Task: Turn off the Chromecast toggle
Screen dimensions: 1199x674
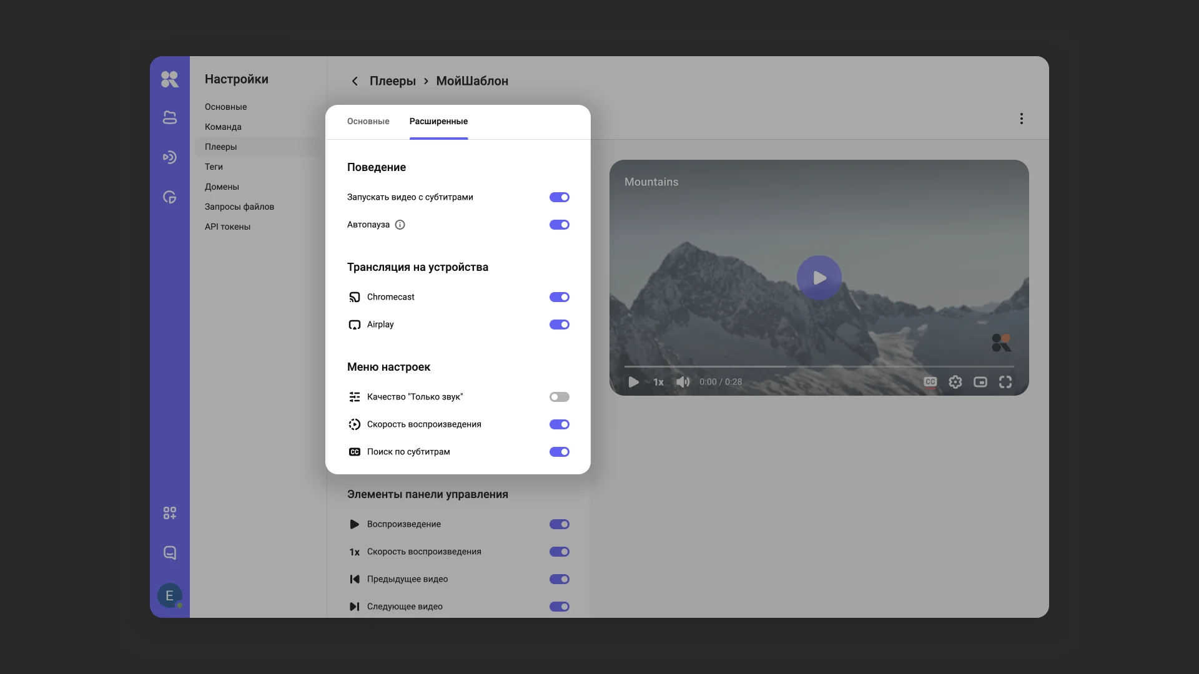Action: [559, 297]
